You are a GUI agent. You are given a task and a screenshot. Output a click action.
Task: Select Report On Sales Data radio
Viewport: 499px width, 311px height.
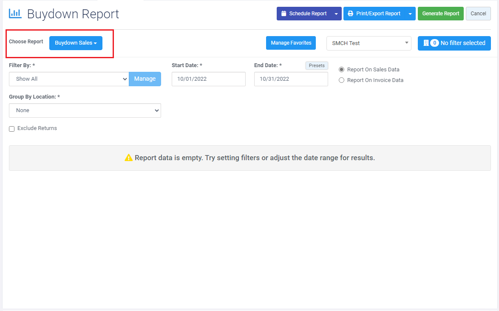click(x=341, y=70)
